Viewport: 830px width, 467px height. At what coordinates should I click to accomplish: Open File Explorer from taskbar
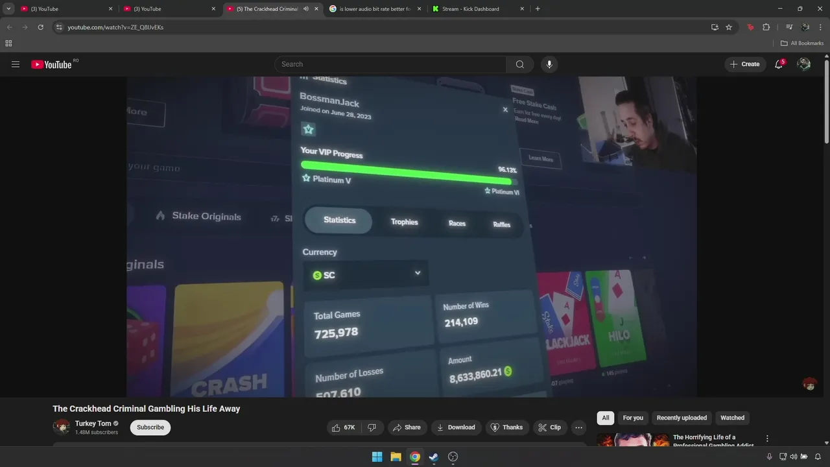[396, 457]
